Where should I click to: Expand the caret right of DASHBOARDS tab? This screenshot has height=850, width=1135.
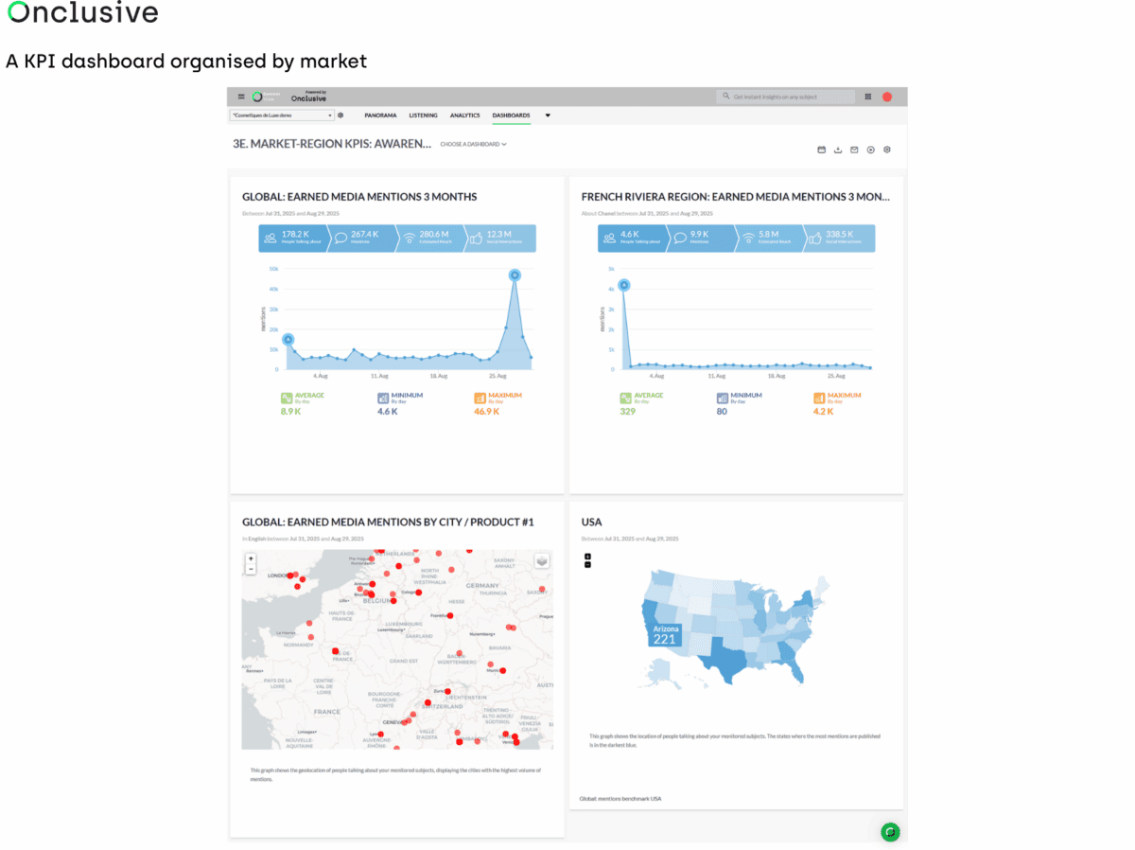548,115
